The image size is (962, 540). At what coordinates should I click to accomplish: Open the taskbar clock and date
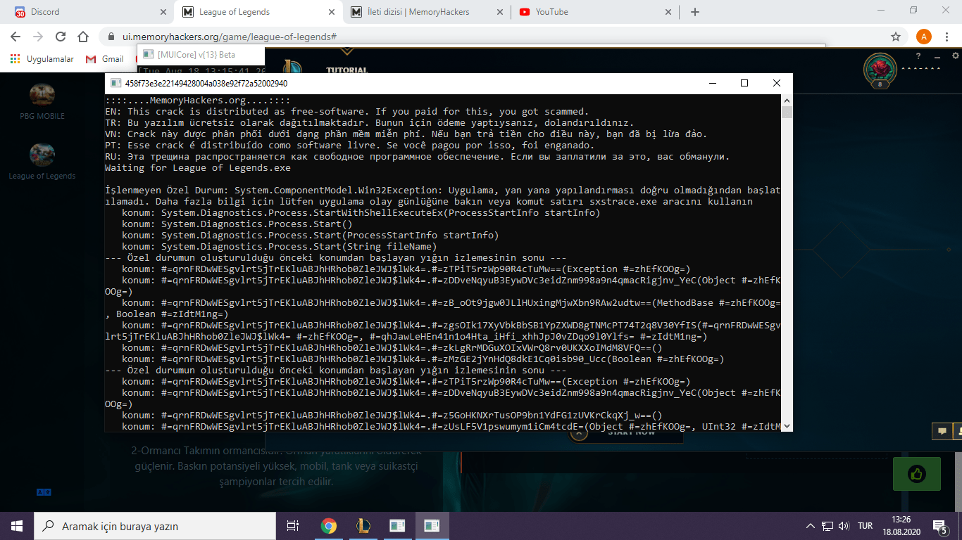pos(901,526)
